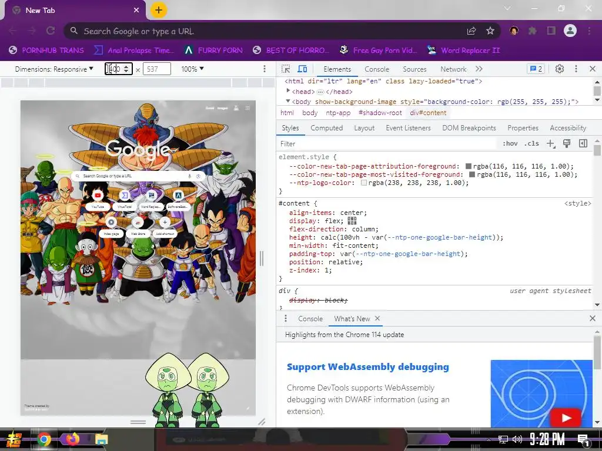Open the Chrome profile avatar menu

(x=570, y=31)
